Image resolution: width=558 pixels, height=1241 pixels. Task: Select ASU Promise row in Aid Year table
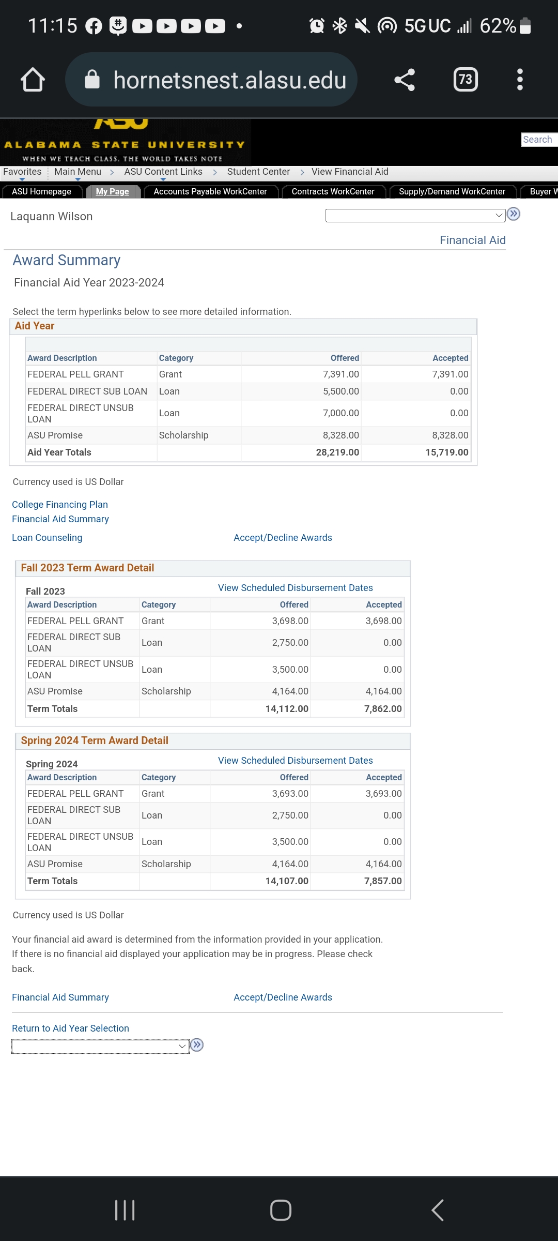[x=249, y=435]
